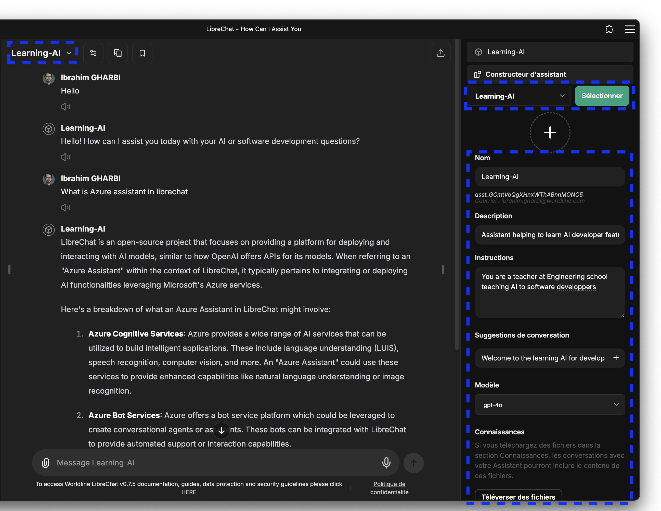Edit the Instructions text area

pos(550,292)
